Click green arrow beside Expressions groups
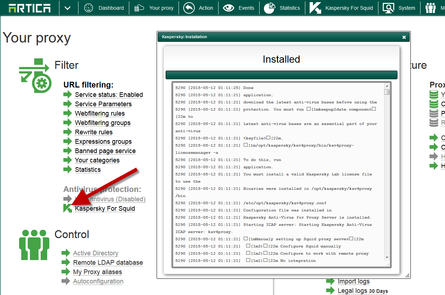This screenshot has height=295, width=445. coord(68,141)
